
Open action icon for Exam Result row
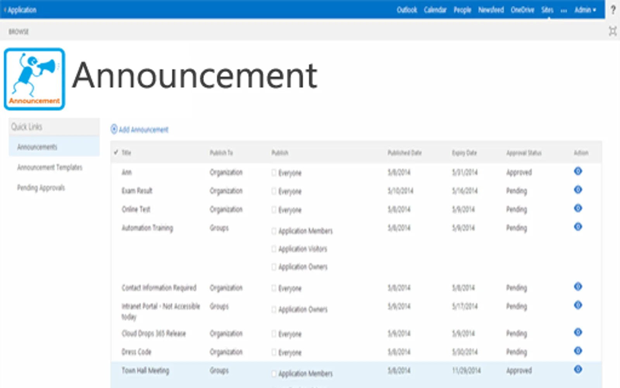tap(578, 190)
